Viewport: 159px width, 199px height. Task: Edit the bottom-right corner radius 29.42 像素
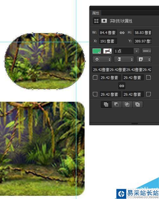(133, 94)
